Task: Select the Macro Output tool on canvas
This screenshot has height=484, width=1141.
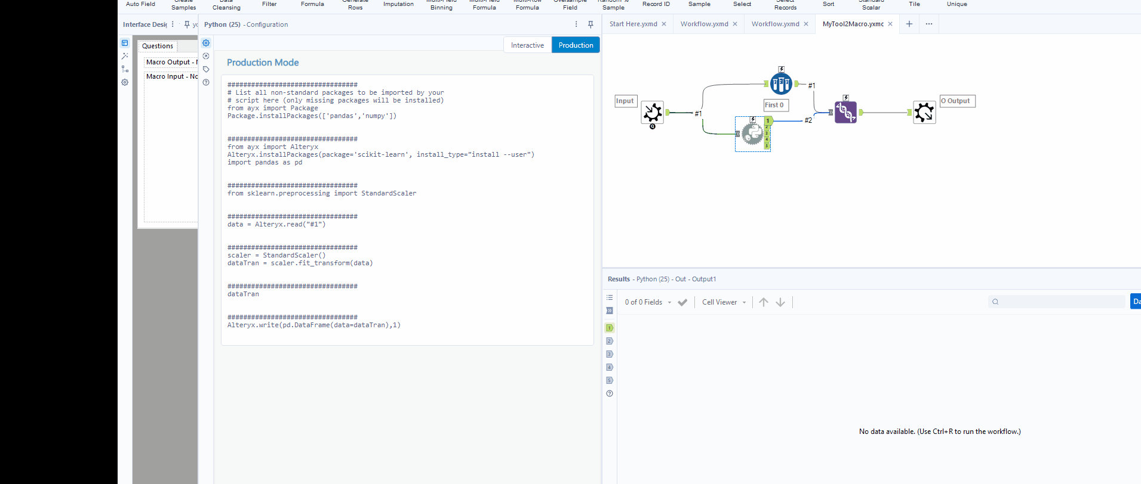Action: (x=924, y=112)
